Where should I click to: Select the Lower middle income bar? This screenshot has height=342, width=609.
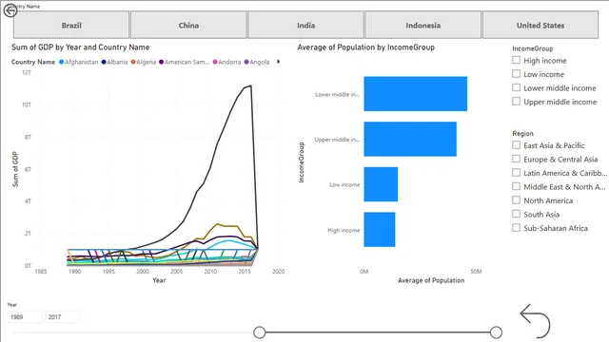[x=415, y=94]
